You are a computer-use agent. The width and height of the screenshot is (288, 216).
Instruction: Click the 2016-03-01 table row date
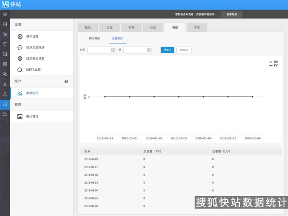(91, 167)
